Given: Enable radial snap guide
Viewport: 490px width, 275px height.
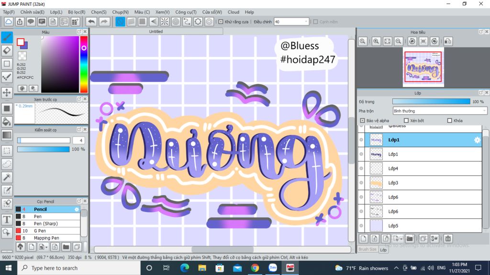Looking at the screenshot, I should tap(165, 21).
